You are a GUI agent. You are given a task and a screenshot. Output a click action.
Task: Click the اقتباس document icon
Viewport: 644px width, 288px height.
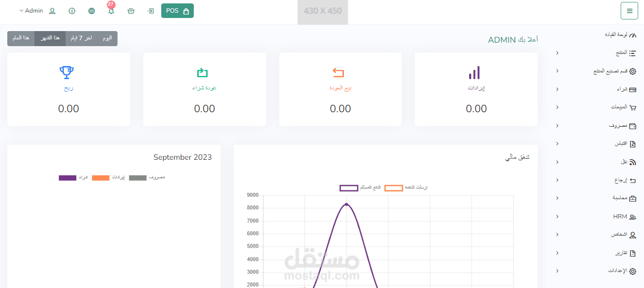point(632,144)
